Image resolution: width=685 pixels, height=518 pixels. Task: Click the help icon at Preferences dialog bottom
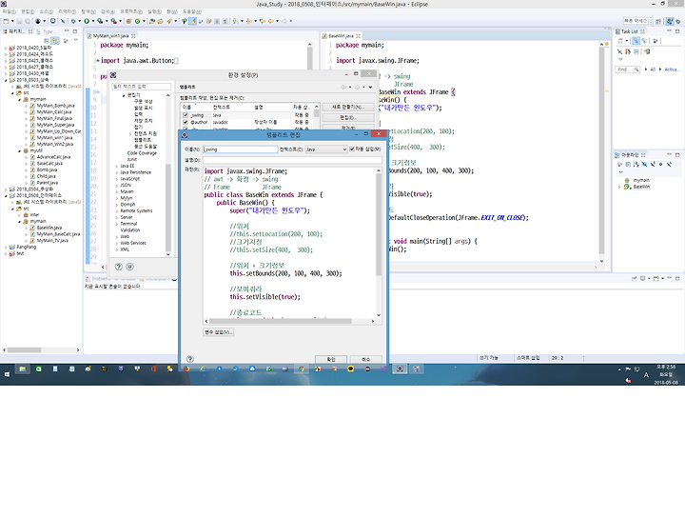click(118, 267)
